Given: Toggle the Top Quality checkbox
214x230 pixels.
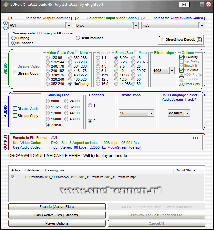Looking at the screenshot, I should 181,61.
